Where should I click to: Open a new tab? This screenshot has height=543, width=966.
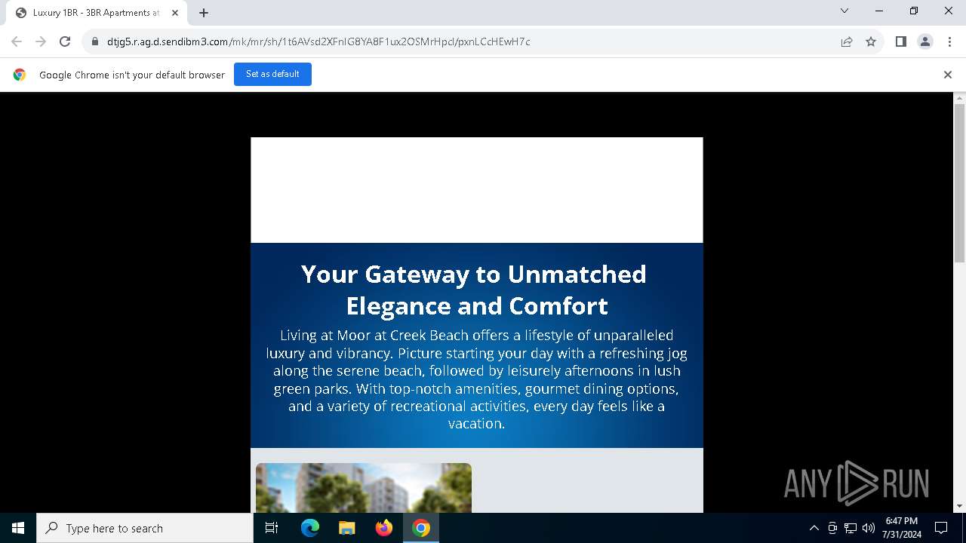204,13
